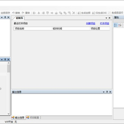Click the align-bottom edges toolbar icon
124x124 pixels.
click(x=56, y=13)
